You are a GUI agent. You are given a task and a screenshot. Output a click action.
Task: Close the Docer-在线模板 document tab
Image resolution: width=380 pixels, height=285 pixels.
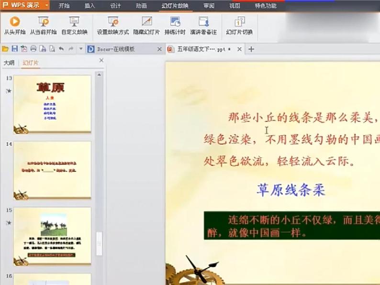coord(159,49)
